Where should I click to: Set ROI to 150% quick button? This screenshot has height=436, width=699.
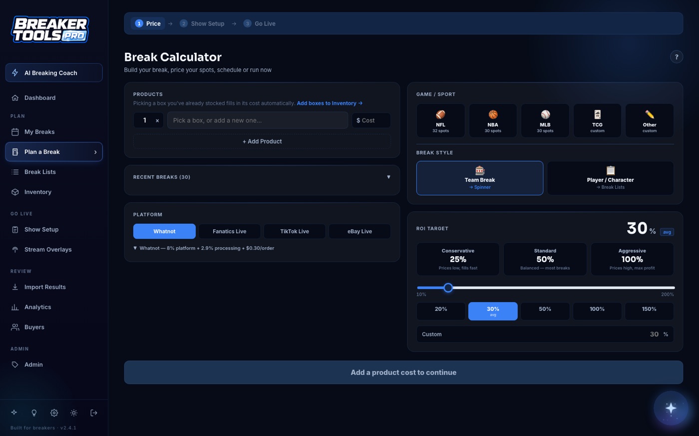[x=649, y=311]
